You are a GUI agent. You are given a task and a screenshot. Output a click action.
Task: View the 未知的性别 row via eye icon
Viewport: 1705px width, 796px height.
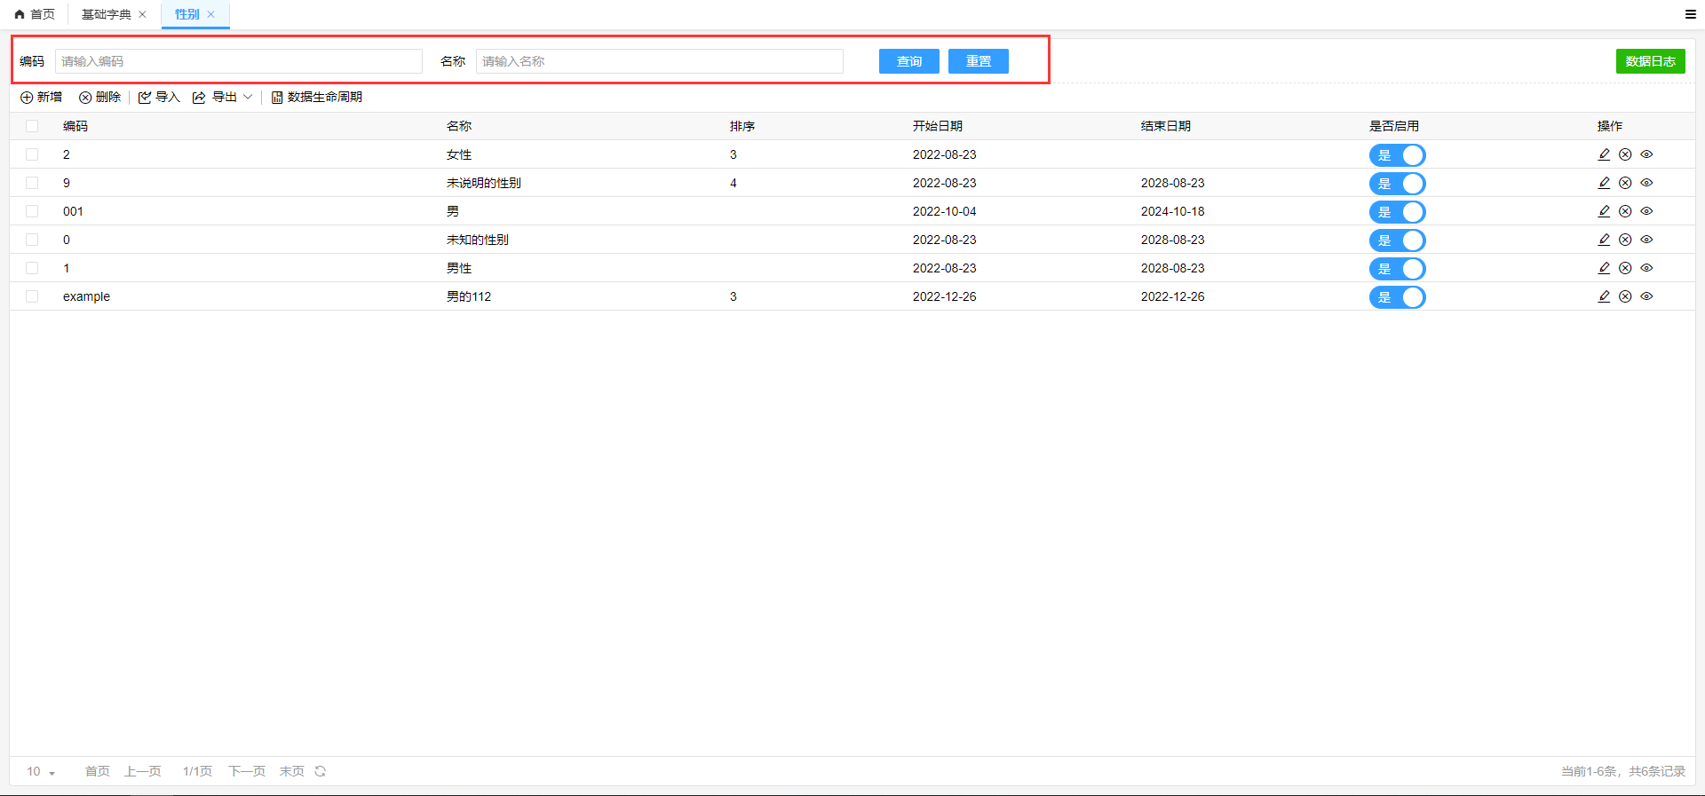tap(1646, 240)
